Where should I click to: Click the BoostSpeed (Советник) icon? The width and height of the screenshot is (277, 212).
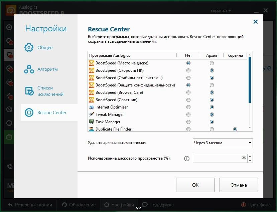point(92,100)
